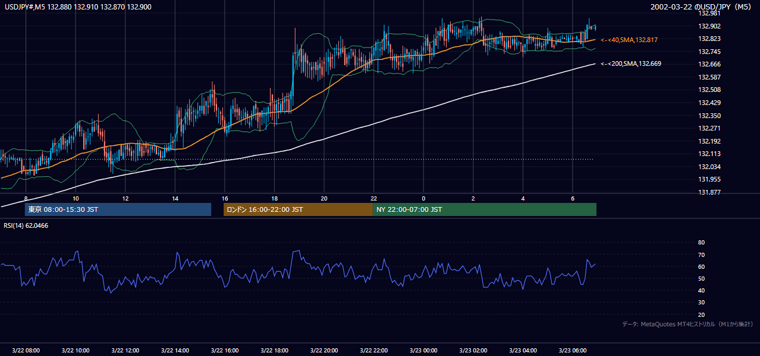This screenshot has width=760, height=356.
Task: Click the hour 22 tick under the price chart
Action: pyautogui.click(x=373, y=198)
